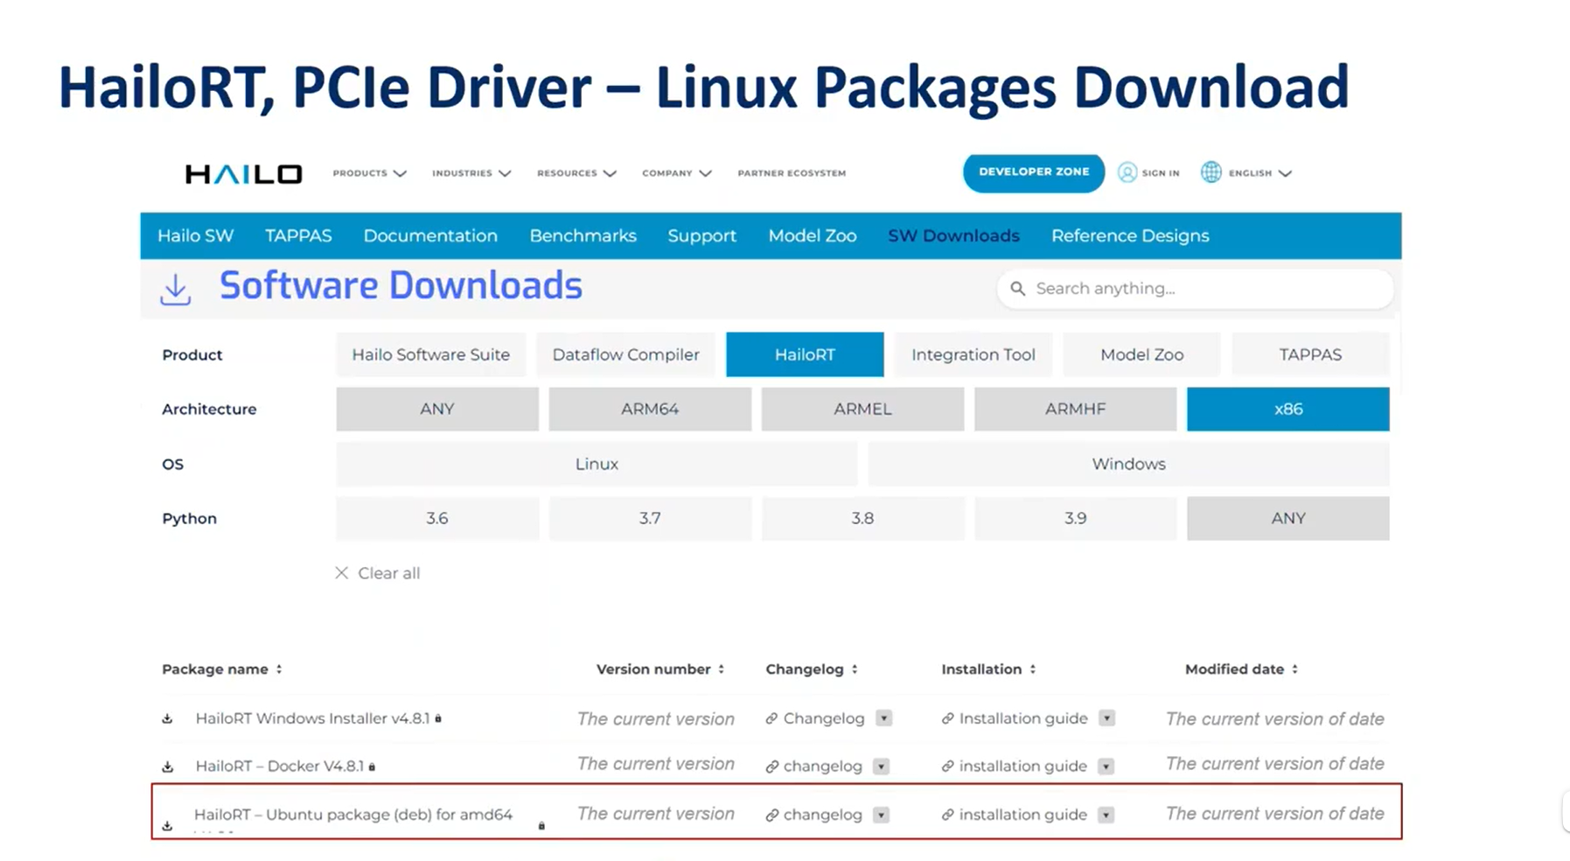1570x861 pixels.
Task: Open Support tab
Action: (702, 235)
